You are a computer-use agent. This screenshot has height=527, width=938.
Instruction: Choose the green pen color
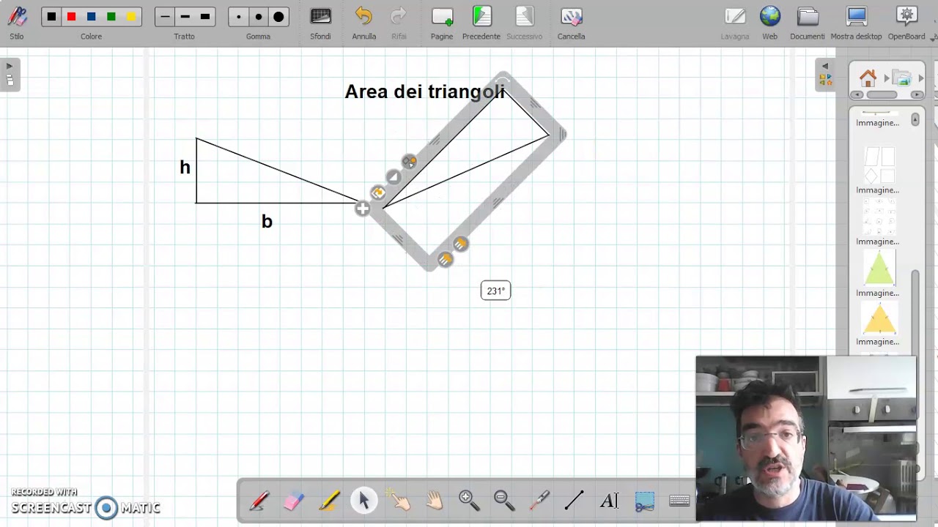(x=111, y=17)
